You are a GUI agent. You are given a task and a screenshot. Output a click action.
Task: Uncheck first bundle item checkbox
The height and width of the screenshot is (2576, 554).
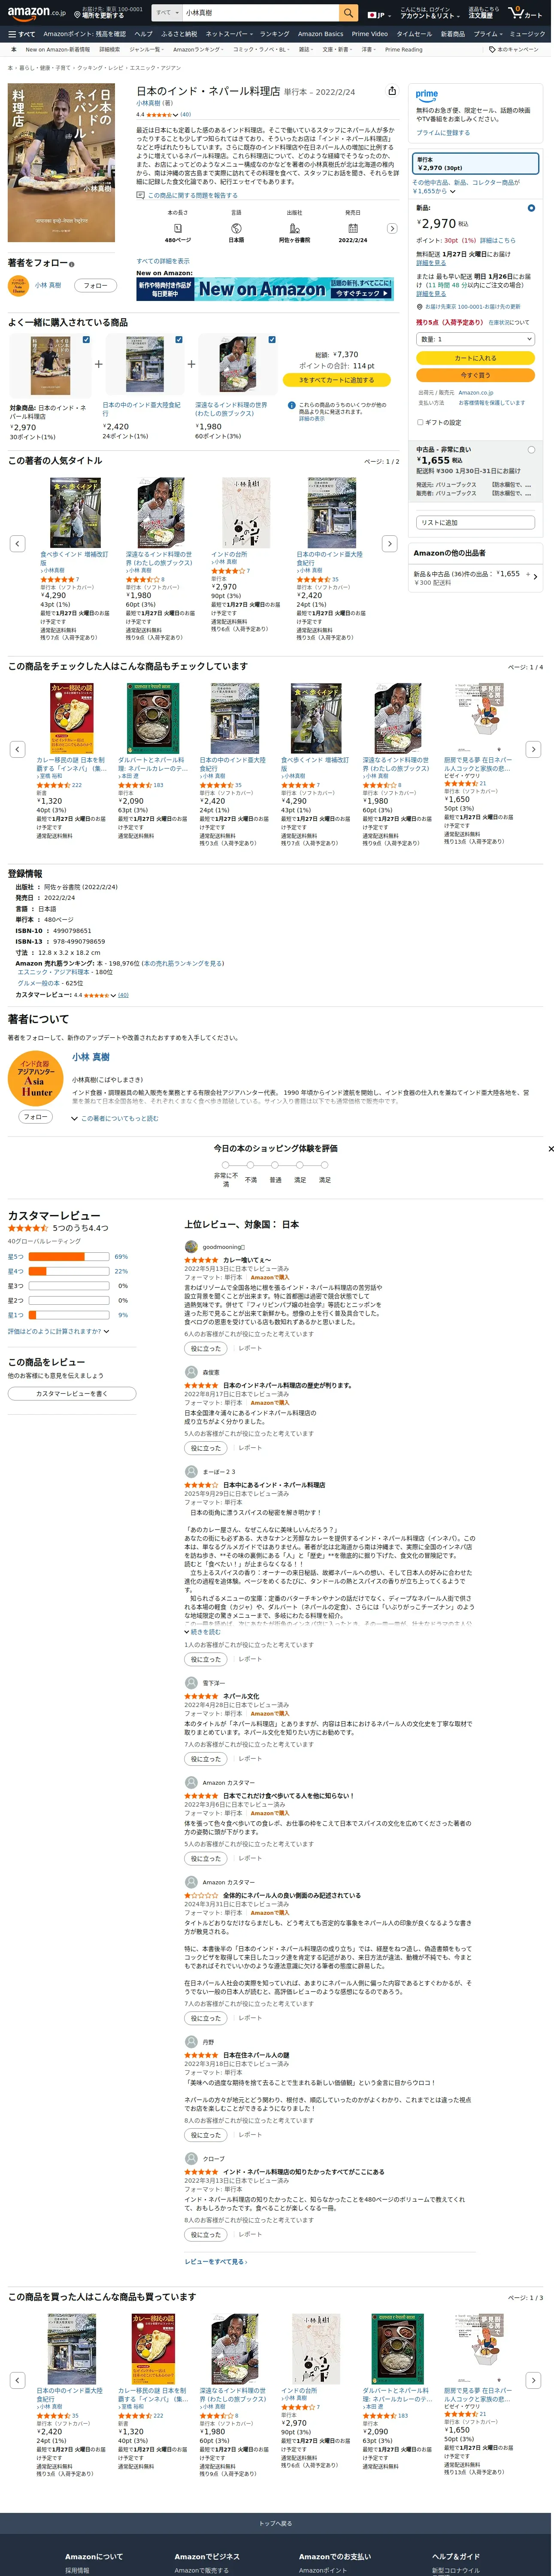click(86, 340)
